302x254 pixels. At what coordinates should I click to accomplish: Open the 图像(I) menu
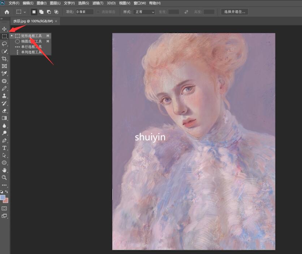point(42,3)
